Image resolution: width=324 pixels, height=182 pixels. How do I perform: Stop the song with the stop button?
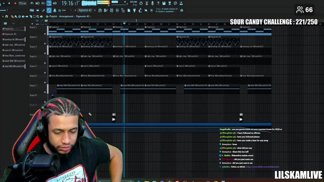pyautogui.click(x=9, y=3)
